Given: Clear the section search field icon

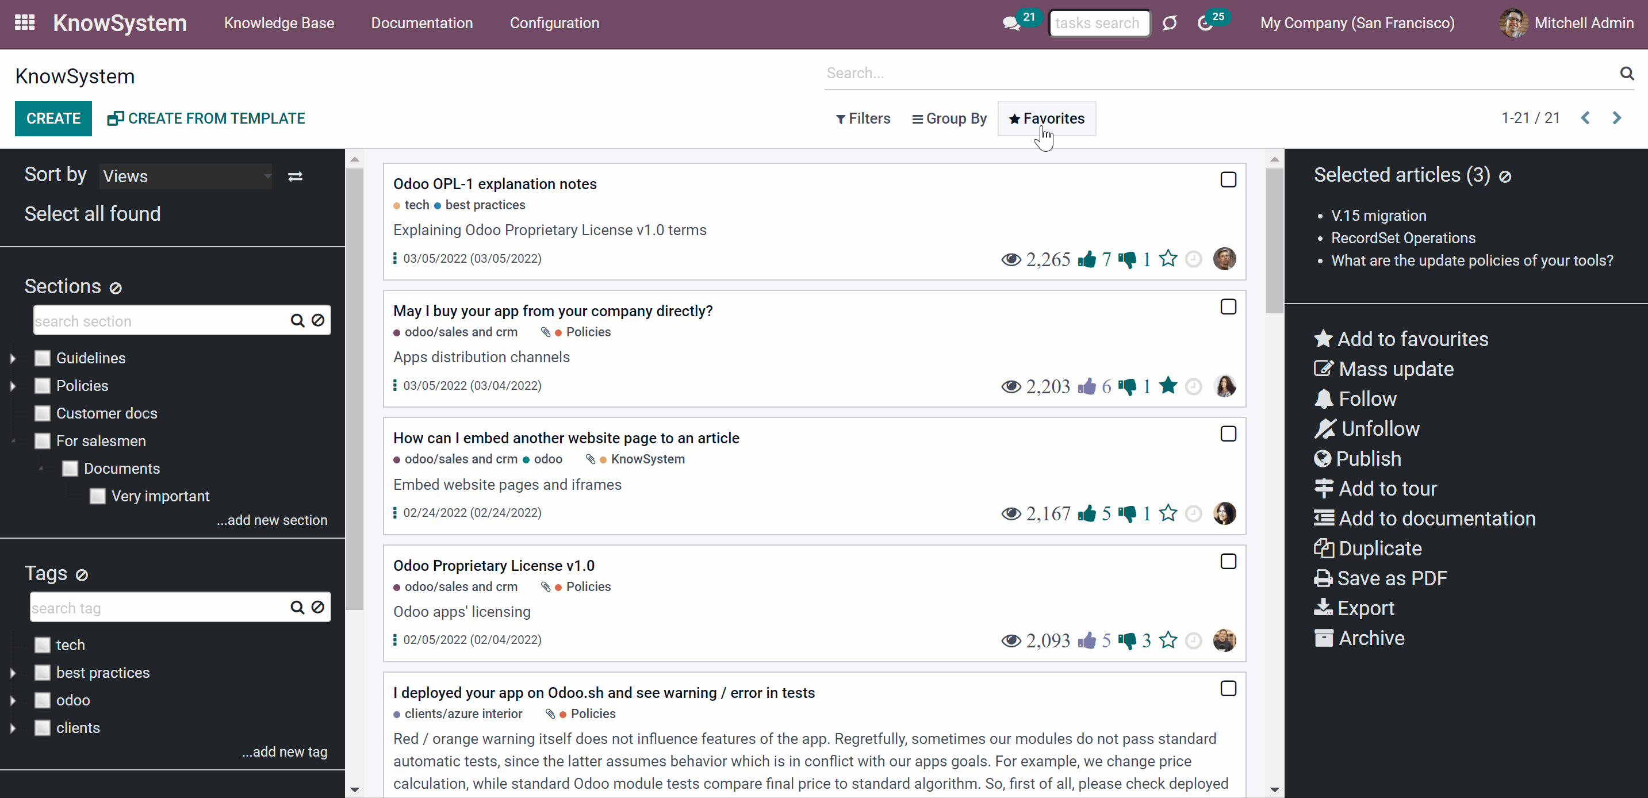Looking at the screenshot, I should 318,320.
